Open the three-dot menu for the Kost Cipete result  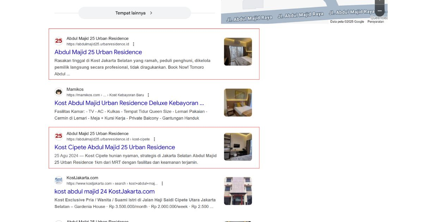click(154, 139)
